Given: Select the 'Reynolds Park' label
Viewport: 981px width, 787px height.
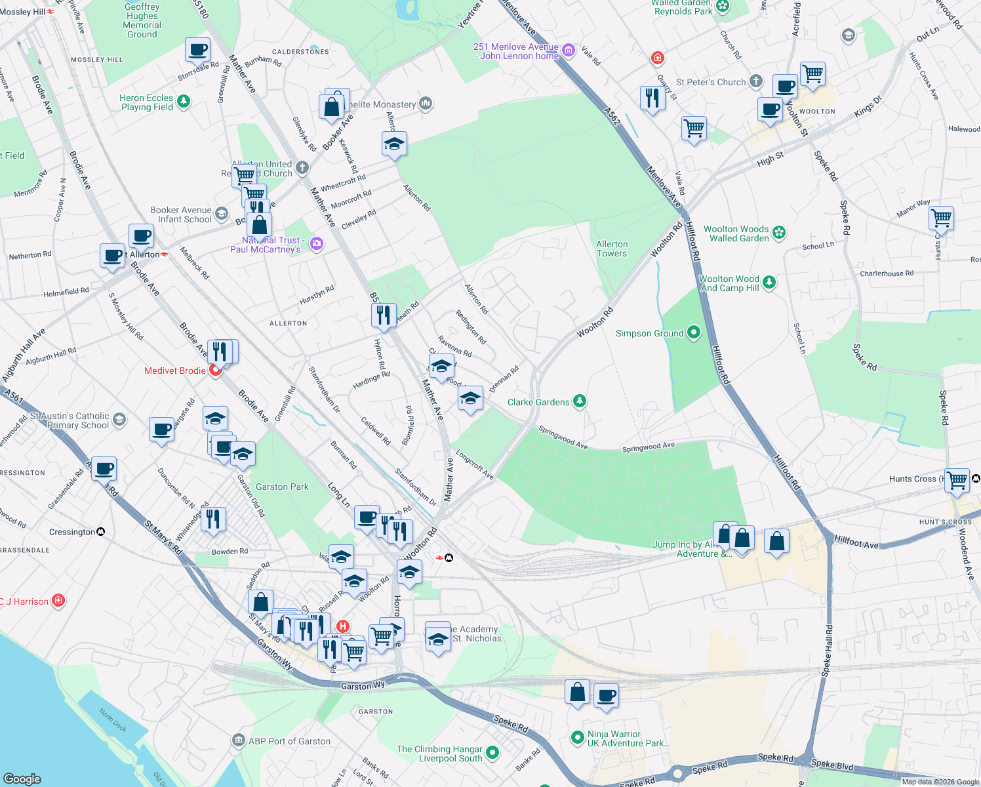Looking at the screenshot, I should click(x=683, y=11).
